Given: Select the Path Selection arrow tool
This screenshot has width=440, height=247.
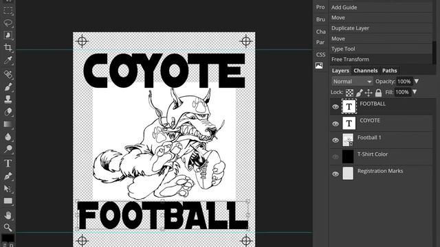Looking at the screenshot, I should pyautogui.click(x=8, y=189).
